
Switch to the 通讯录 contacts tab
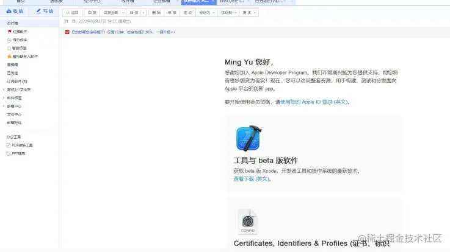pyautogui.click(x=56, y=1)
